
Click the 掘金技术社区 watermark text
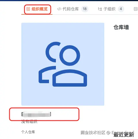tap(93, 133)
